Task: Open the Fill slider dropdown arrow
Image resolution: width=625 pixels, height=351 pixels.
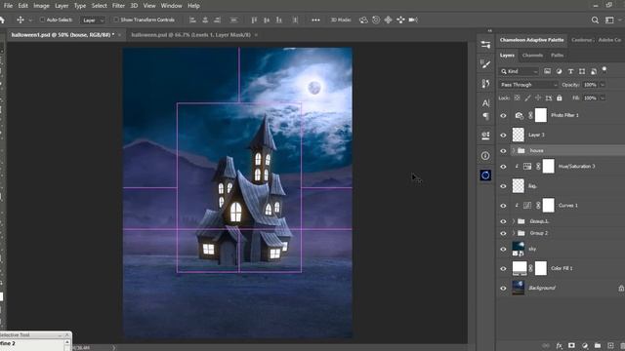Action: [603, 97]
